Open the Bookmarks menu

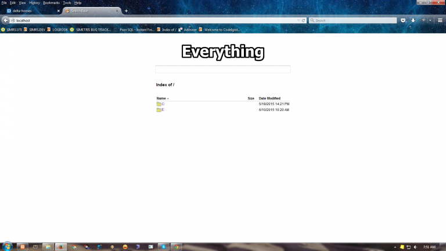51,3
